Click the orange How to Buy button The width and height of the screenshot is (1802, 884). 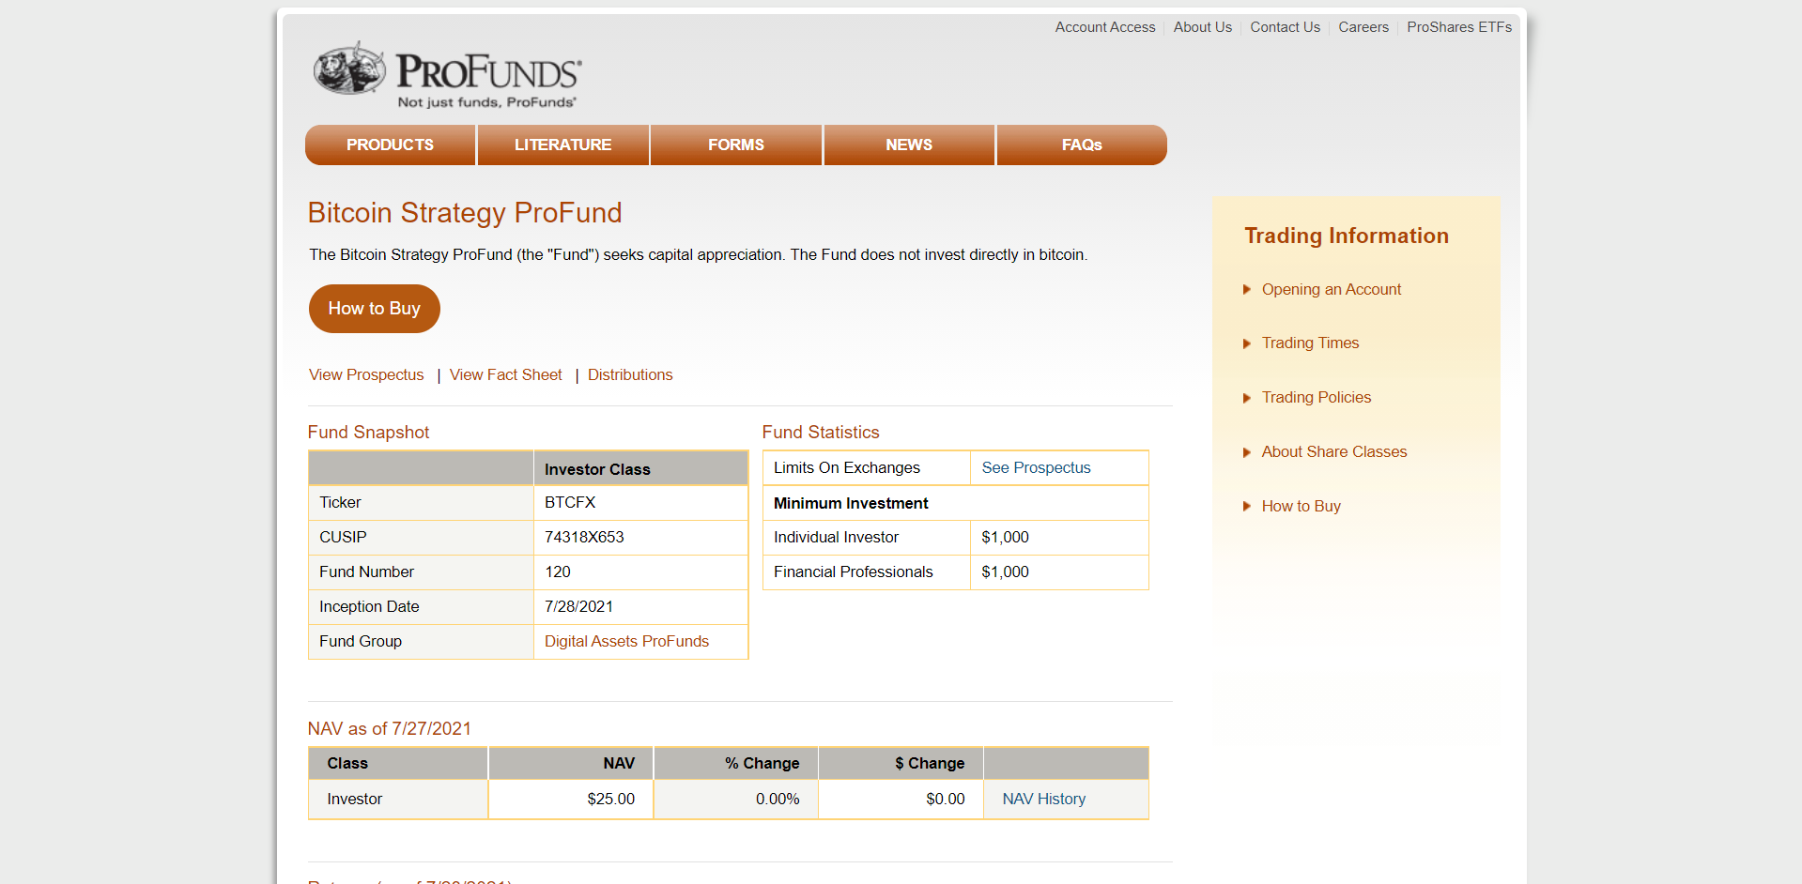click(x=375, y=309)
